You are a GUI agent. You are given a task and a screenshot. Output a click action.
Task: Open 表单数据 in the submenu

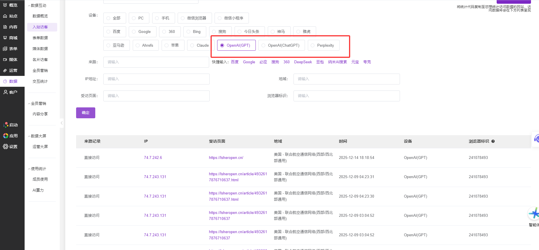coord(40,38)
